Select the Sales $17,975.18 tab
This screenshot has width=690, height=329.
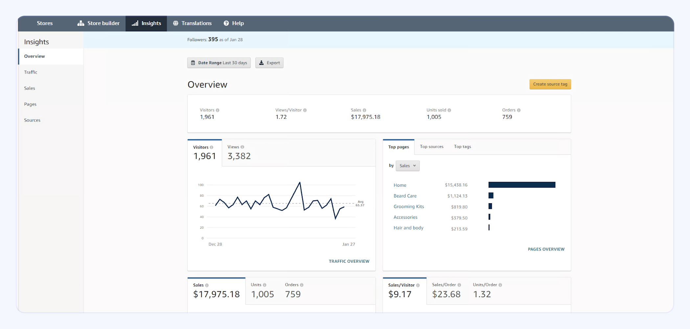217,291
